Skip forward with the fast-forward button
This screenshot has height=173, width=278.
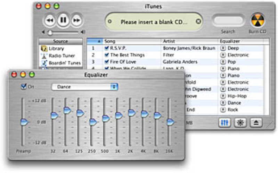76,20
